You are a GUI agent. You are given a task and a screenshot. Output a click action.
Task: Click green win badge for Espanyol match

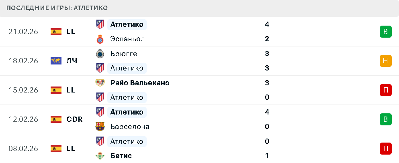tap(385, 32)
